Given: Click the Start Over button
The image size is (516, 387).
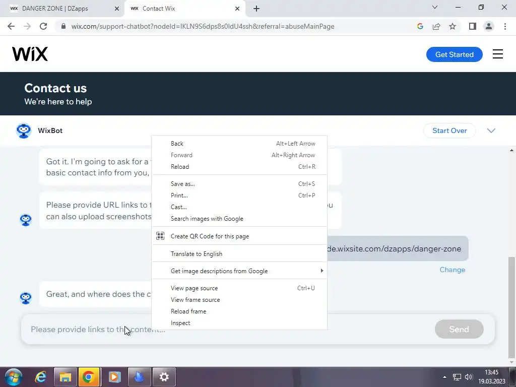Looking at the screenshot, I should click(449, 131).
